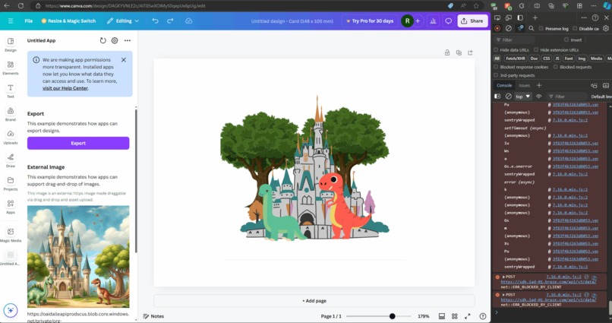Select the Text sidebar tool
This screenshot has height=323, width=612.
coord(11,90)
